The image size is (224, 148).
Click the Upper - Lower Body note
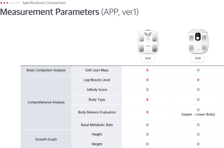(x=198, y=114)
